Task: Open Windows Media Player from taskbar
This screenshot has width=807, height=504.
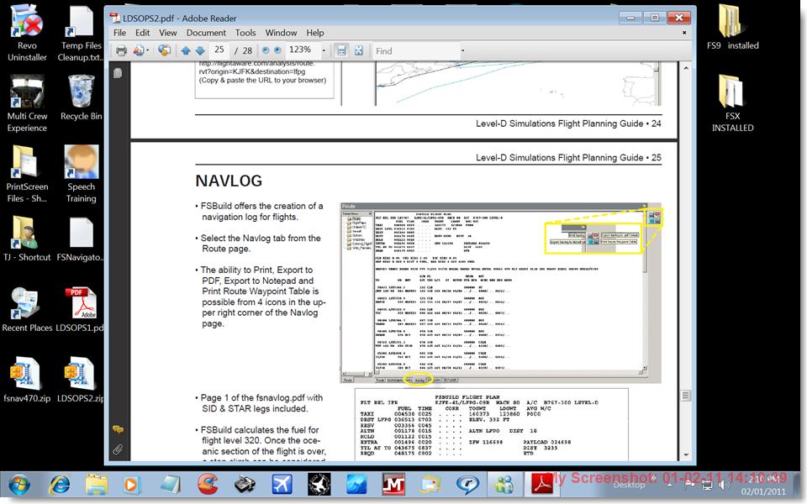Action: (131, 485)
